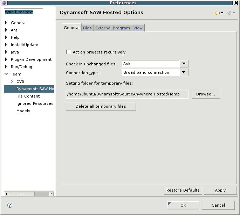Expand the Plug-in Development node
This screenshot has width=240, height=215.
[6, 59]
